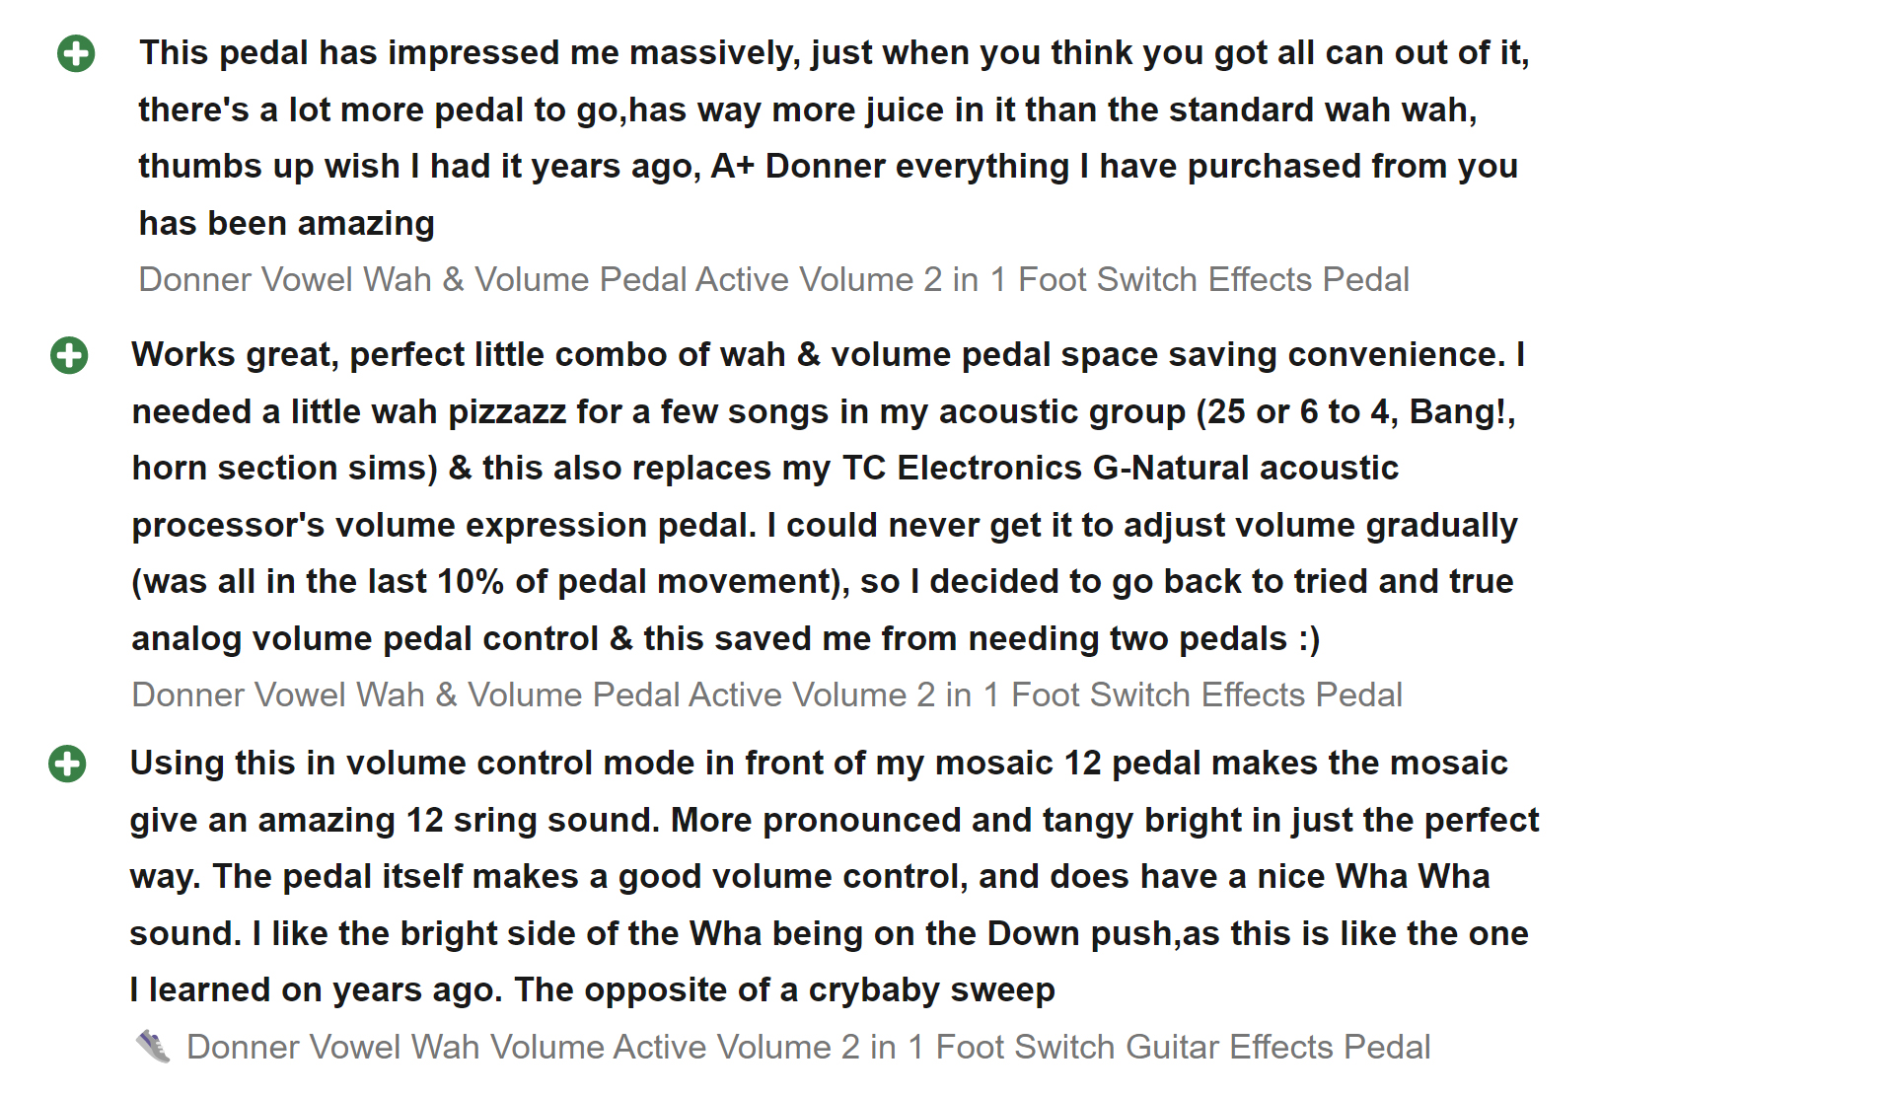1891x1096 pixels.
Task: Click the text "has been amazing"
Action: (x=286, y=224)
